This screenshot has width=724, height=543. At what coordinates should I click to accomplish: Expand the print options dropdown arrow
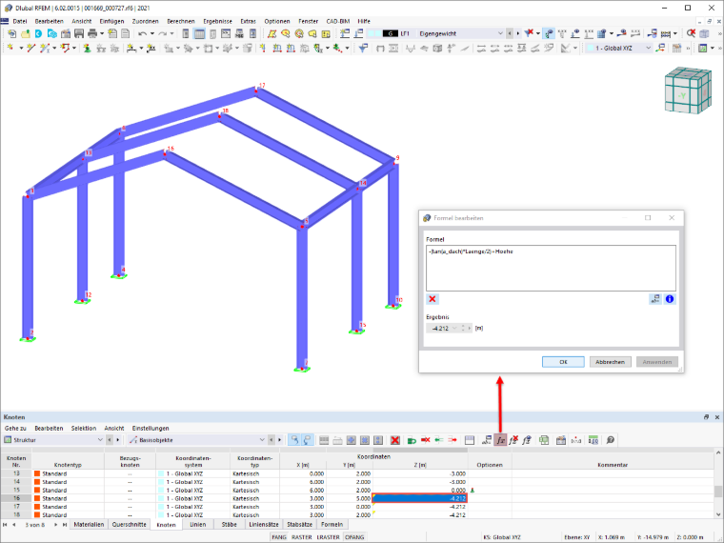tap(102, 33)
